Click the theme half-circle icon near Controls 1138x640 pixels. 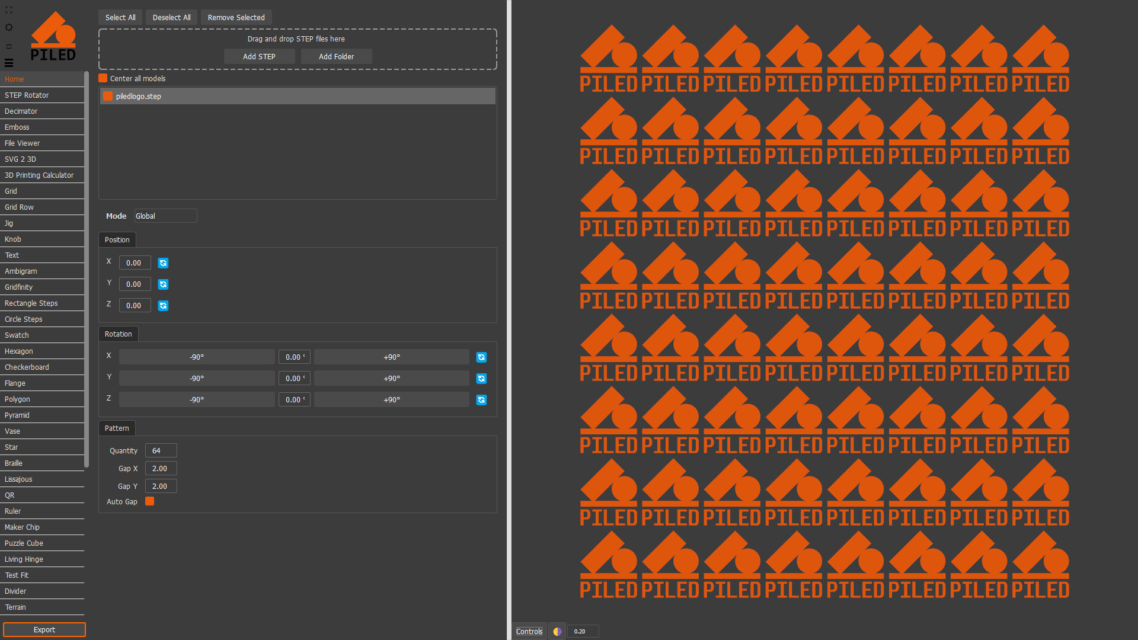click(557, 631)
